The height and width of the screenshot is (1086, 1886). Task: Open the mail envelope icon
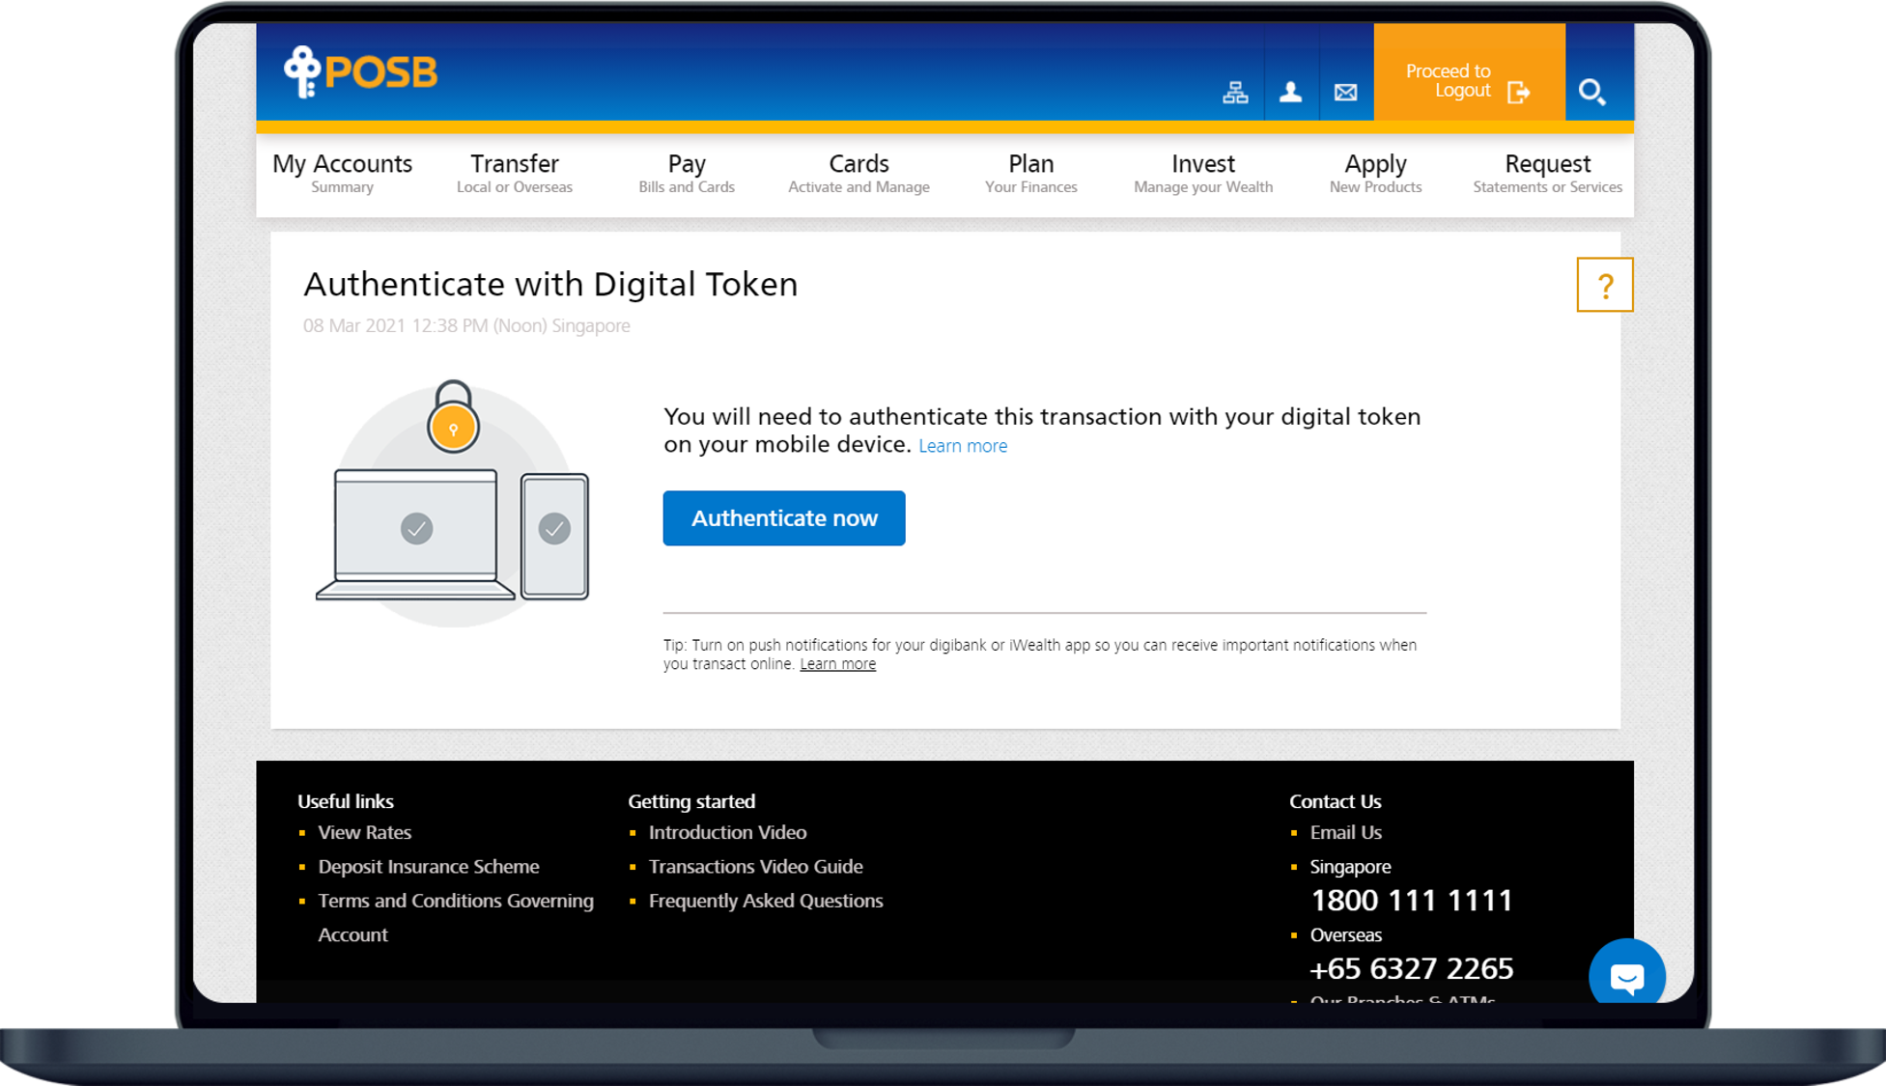pyautogui.click(x=1345, y=93)
